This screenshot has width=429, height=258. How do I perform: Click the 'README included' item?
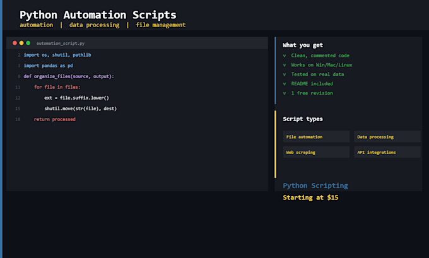click(312, 84)
